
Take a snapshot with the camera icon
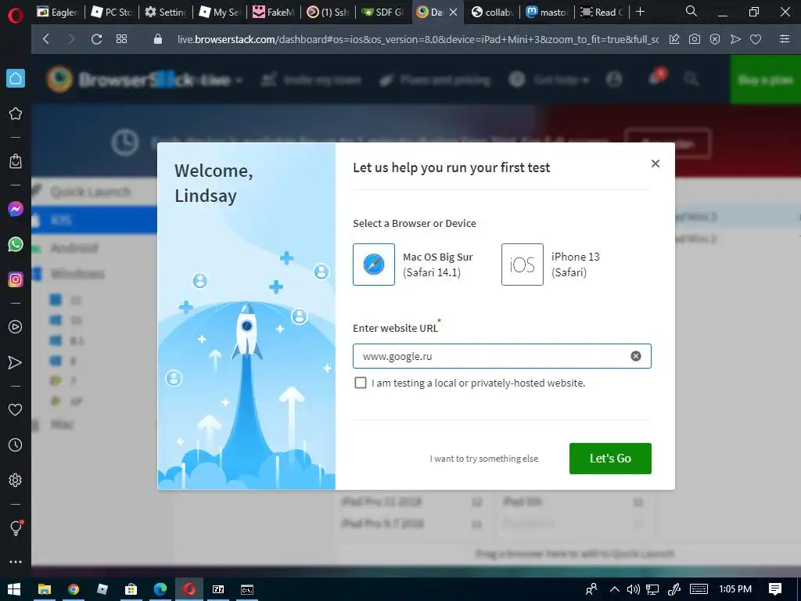[x=695, y=39]
